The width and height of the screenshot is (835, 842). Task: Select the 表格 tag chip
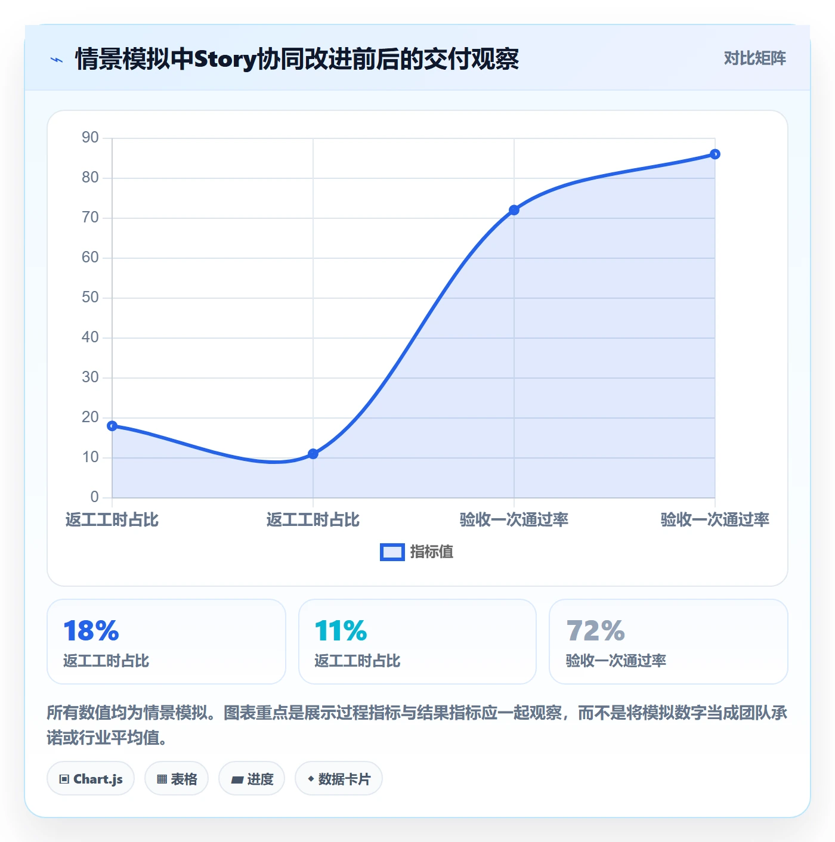pos(177,778)
